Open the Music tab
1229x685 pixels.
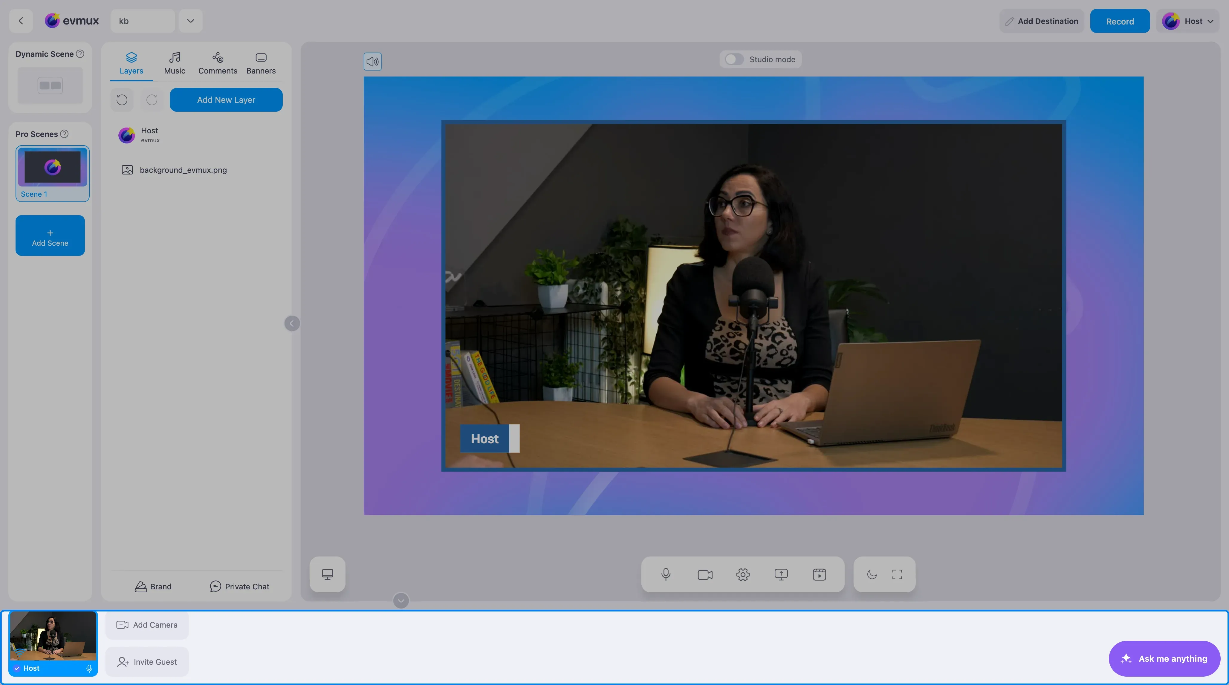175,64
